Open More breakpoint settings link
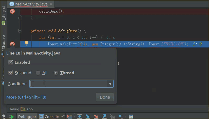209x119 pixels. click(26, 97)
